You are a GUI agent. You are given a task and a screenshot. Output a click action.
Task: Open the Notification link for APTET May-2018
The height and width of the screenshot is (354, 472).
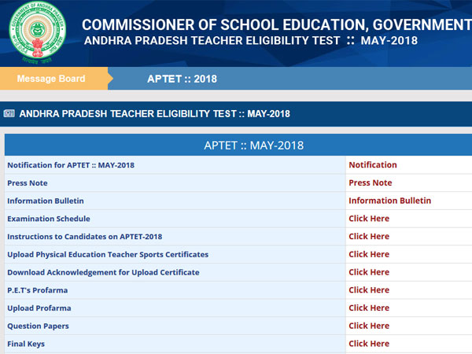[x=372, y=165]
